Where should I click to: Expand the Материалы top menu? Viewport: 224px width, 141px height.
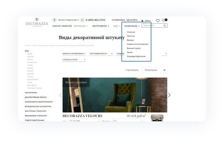[81, 26]
